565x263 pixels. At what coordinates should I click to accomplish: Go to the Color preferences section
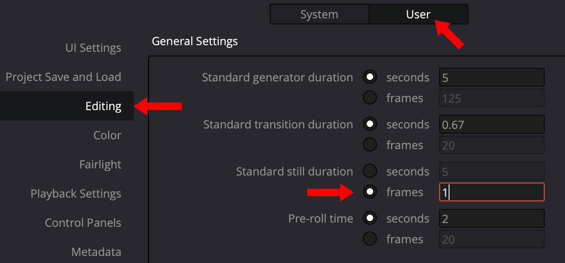(107, 135)
